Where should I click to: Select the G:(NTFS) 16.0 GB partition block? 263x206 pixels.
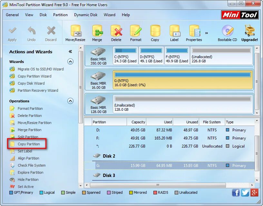(183, 80)
